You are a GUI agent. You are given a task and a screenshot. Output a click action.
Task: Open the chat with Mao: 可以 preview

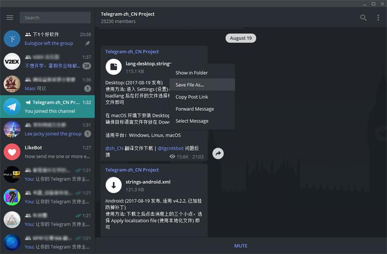coord(47,84)
